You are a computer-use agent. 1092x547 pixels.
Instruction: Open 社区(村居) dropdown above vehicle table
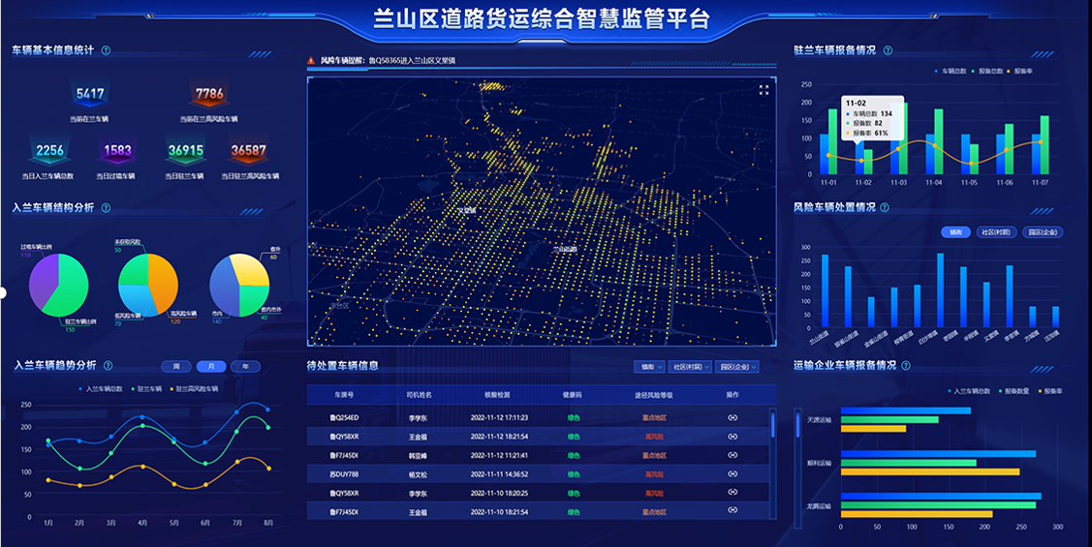[690, 367]
